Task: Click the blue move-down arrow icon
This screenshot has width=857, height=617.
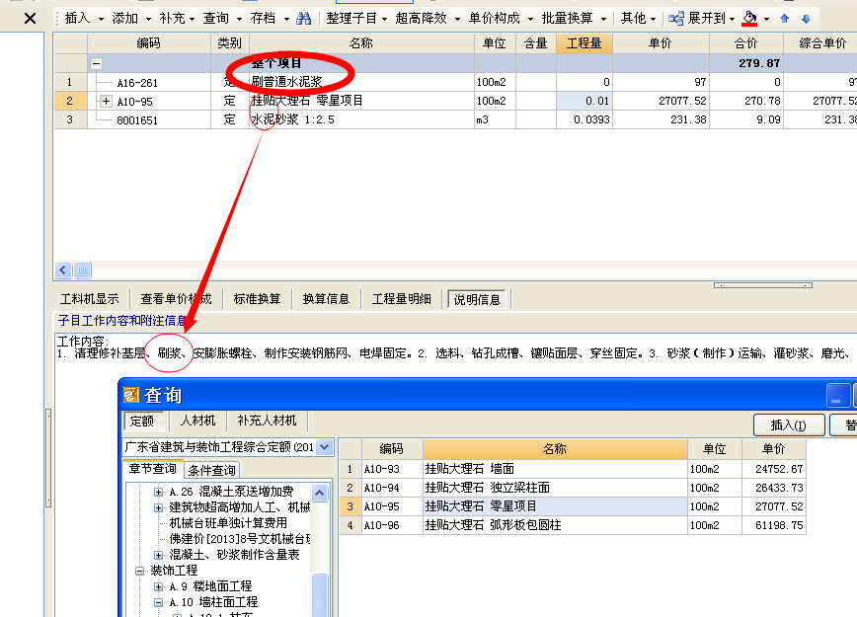Action: 806,19
